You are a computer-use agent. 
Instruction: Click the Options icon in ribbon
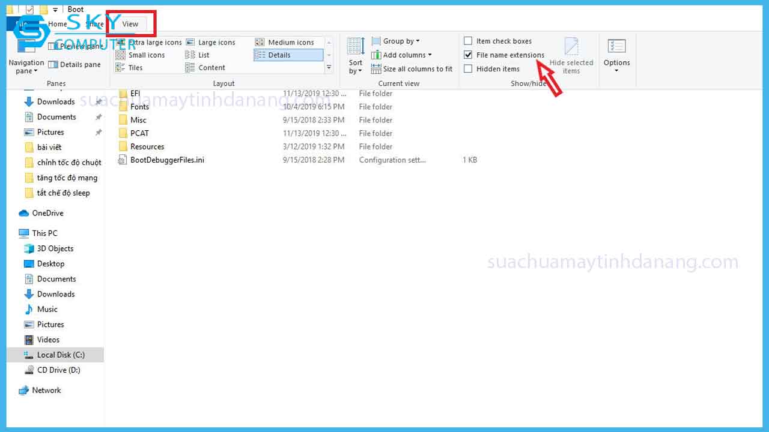tap(616, 47)
